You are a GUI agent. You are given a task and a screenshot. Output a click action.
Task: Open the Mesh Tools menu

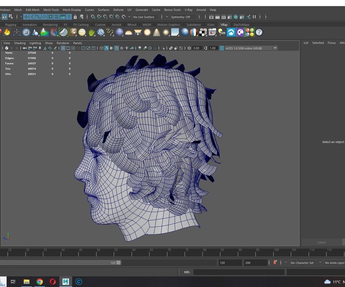pos(51,10)
